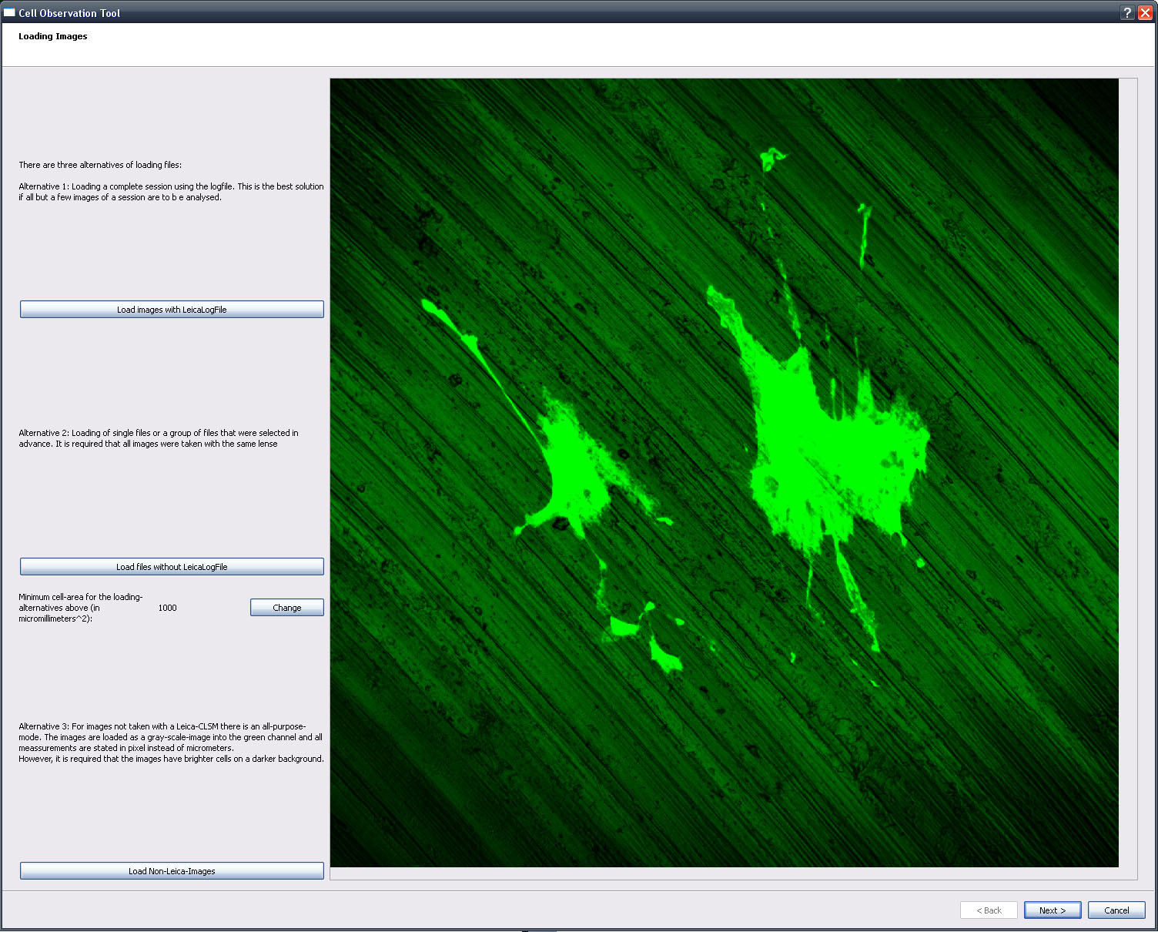Click the Change minimum cell-area button
This screenshot has width=1158, height=932.
(287, 607)
